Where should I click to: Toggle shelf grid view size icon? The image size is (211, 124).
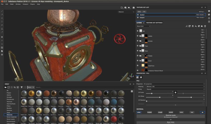click(132, 91)
